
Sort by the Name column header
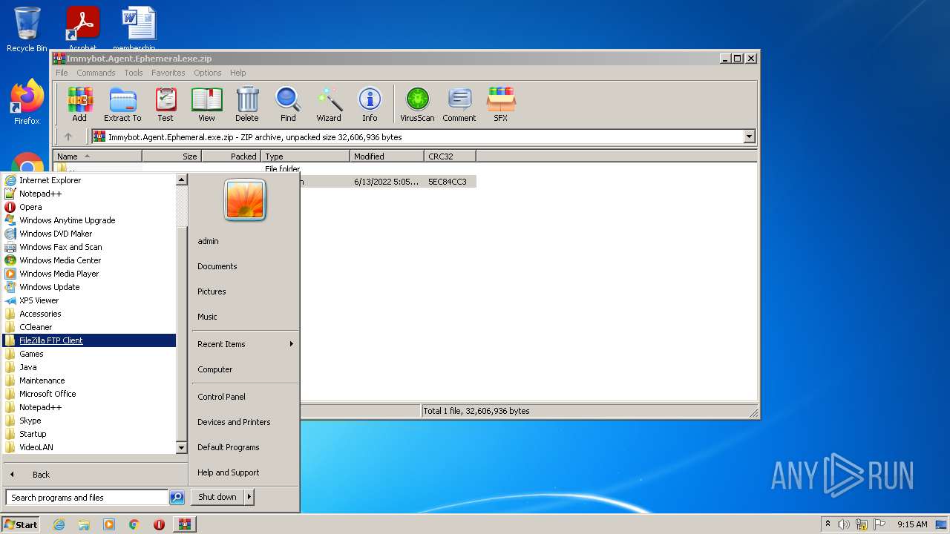click(x=97, y=156)
